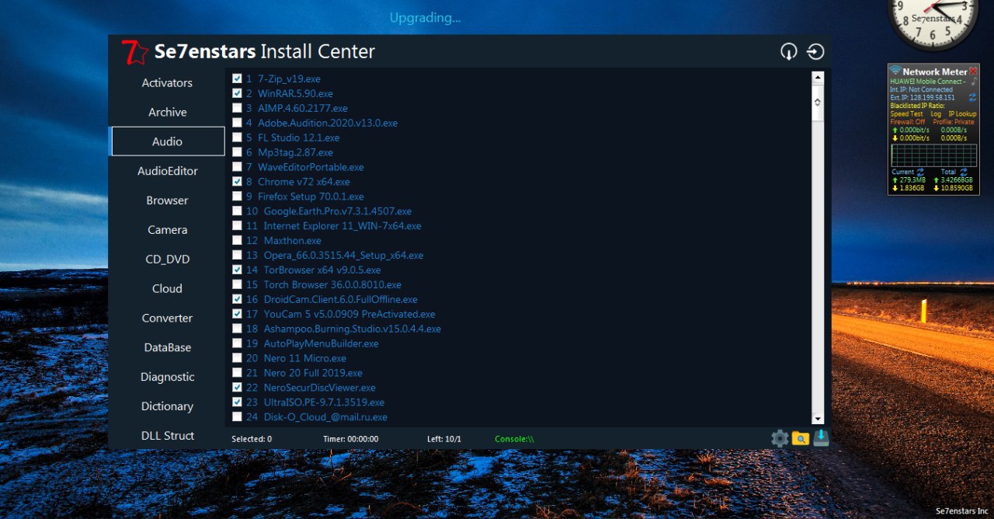Open the CD_DVD category
This screenshot has width=994, height=519.
pyautogui.click(x=167, y=259)
